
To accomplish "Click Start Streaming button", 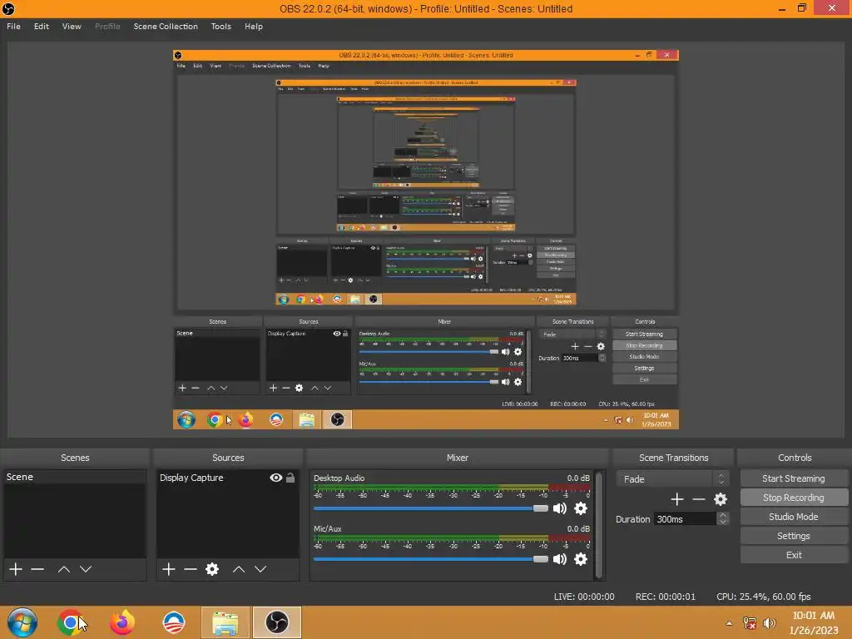I will (794, 478).
